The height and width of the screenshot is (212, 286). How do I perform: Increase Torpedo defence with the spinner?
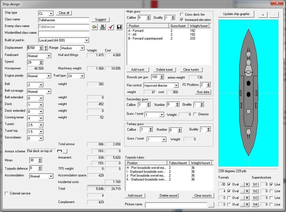coord(40,167)
